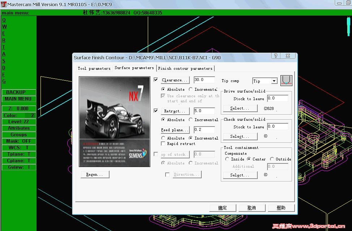Click the Feed plane... button
This screenshot has height=231, width=352.
coord(175,130)
